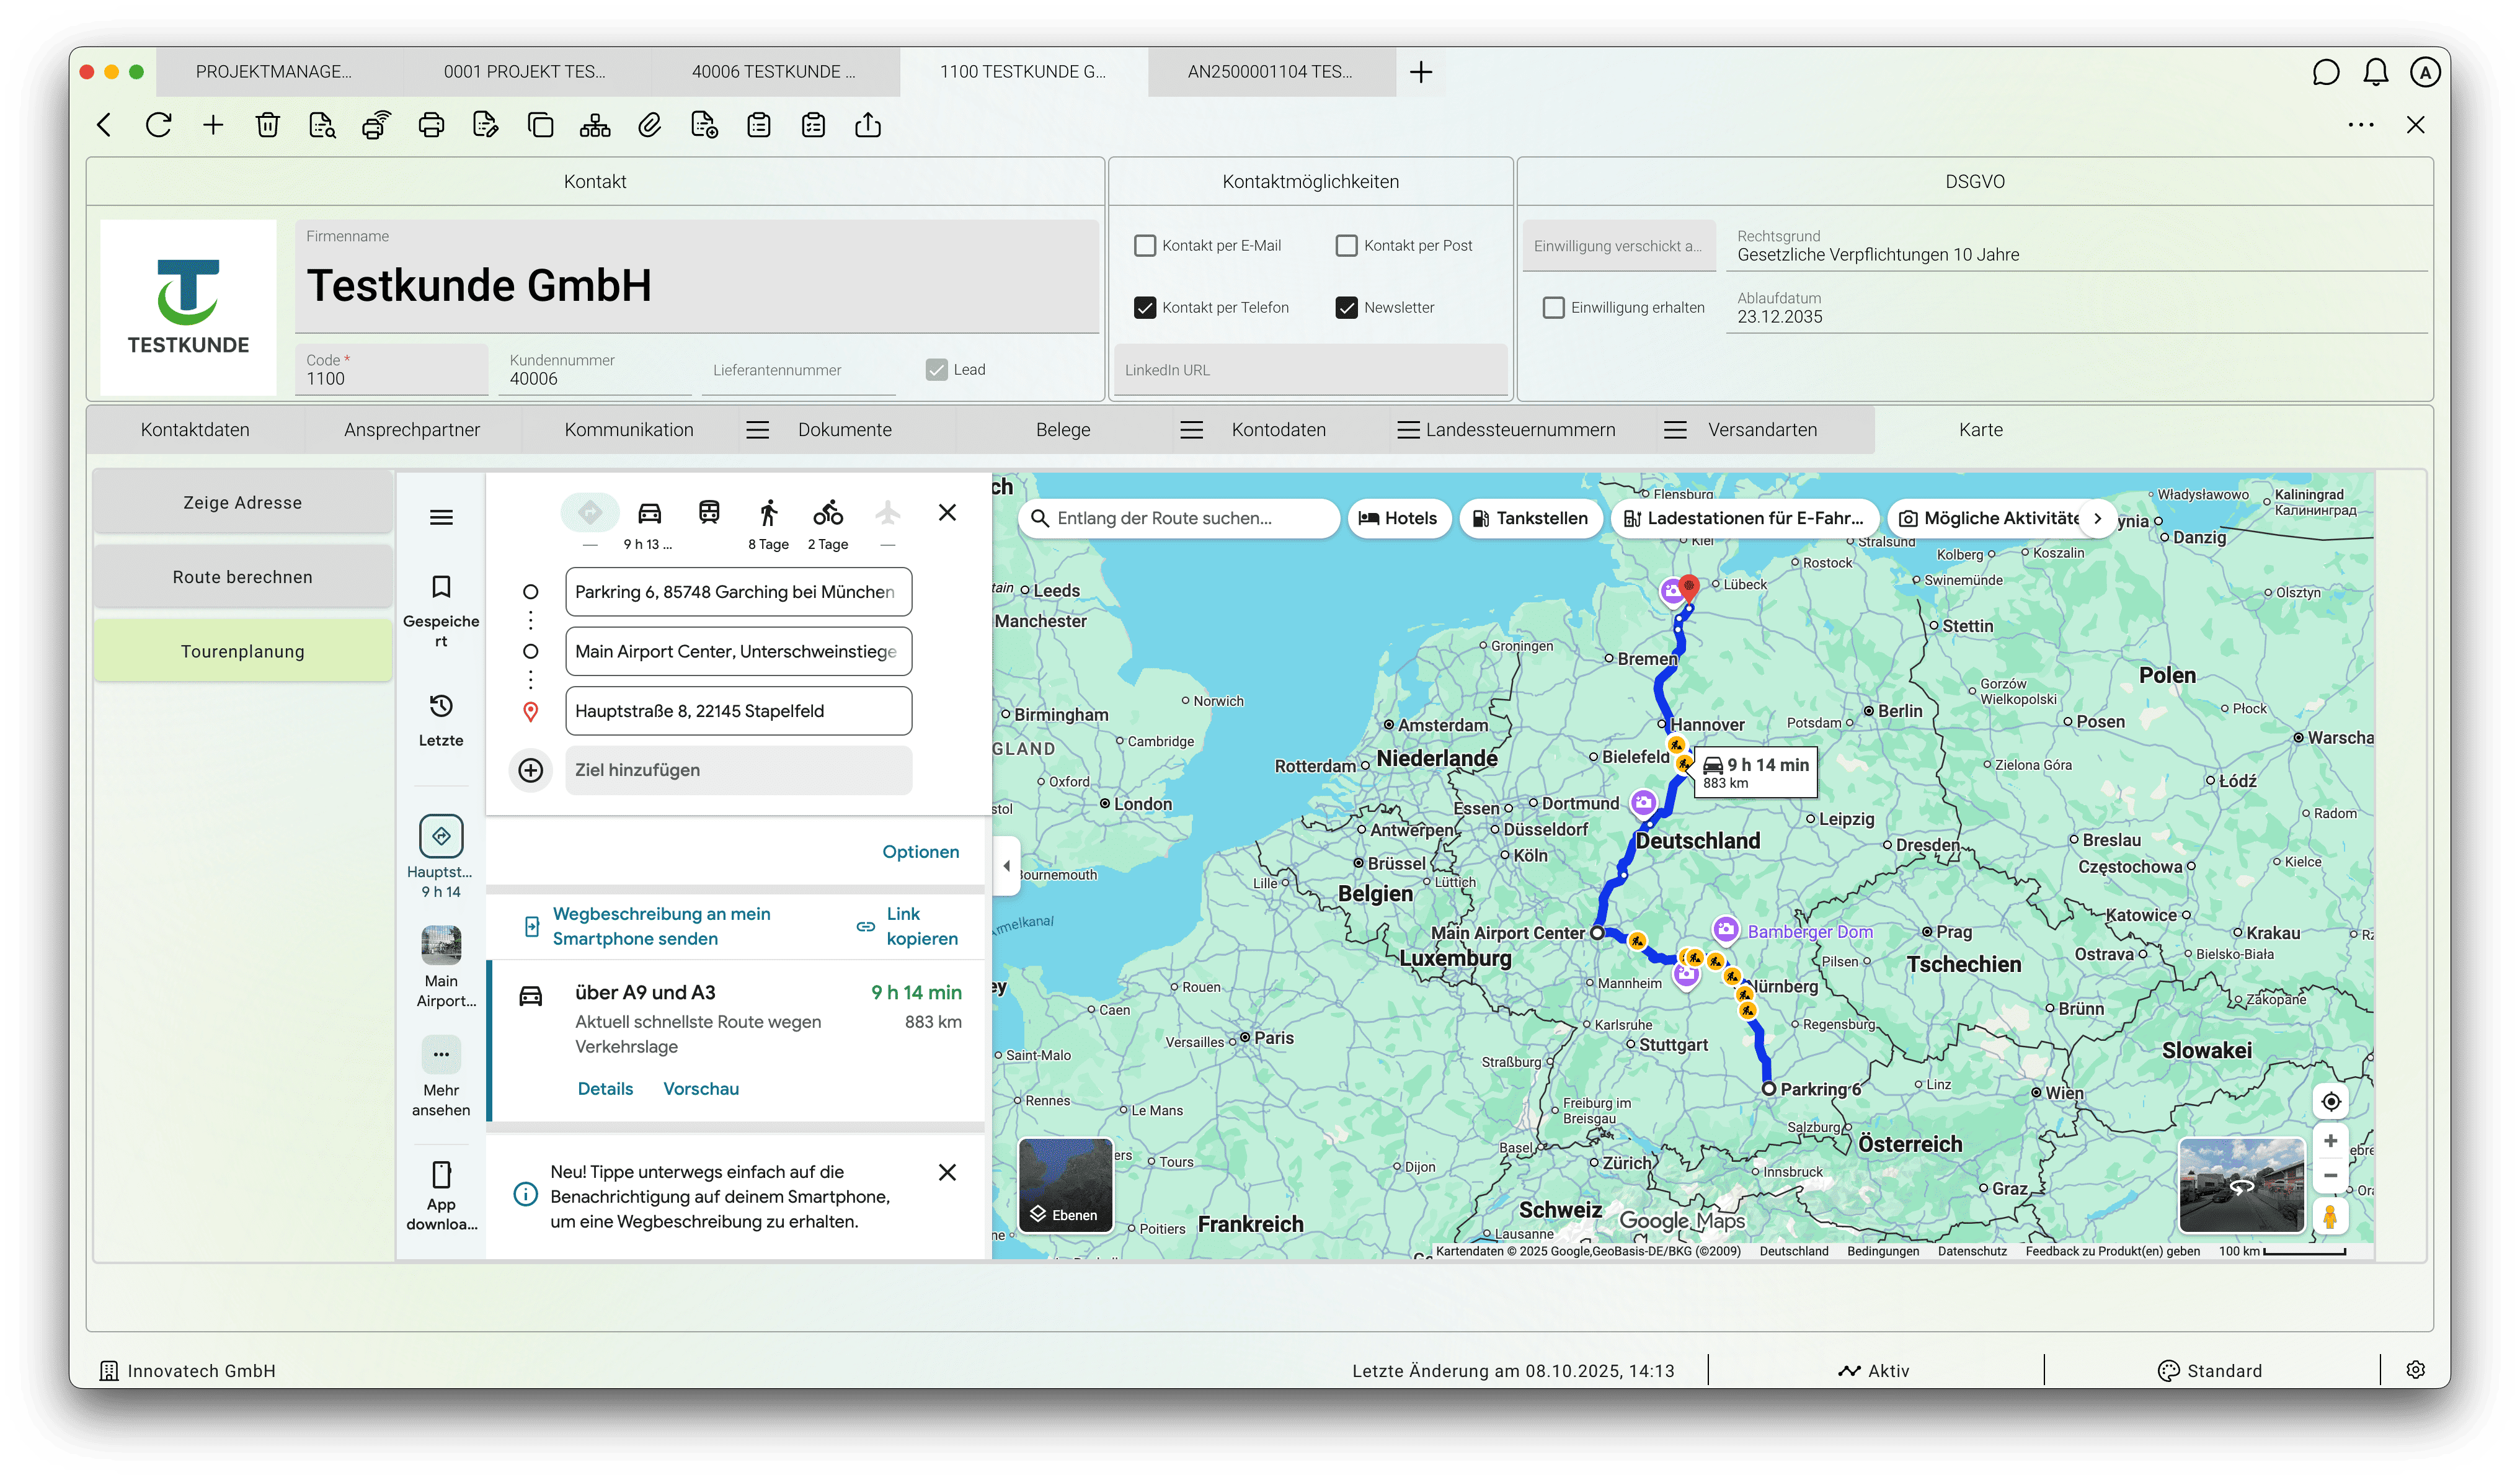This screenshot has width=2520, height=1480.
Task: Open the Ebenen map layers selector
Action: [x=1065, y=1185]
